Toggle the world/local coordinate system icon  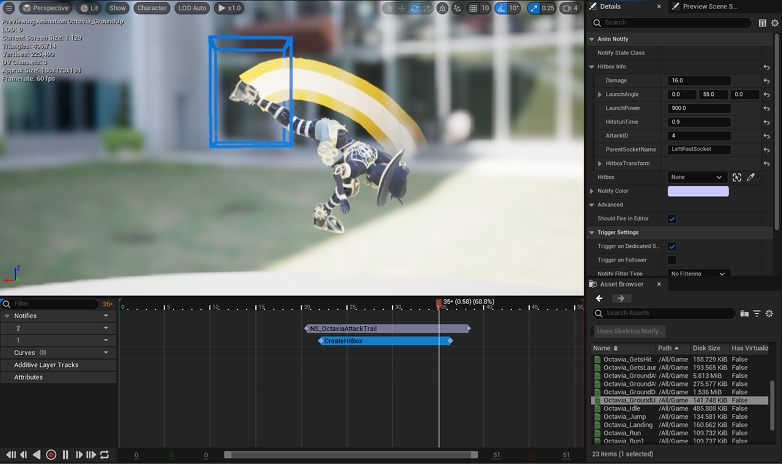pyautogui.click(x=442, y=9)
